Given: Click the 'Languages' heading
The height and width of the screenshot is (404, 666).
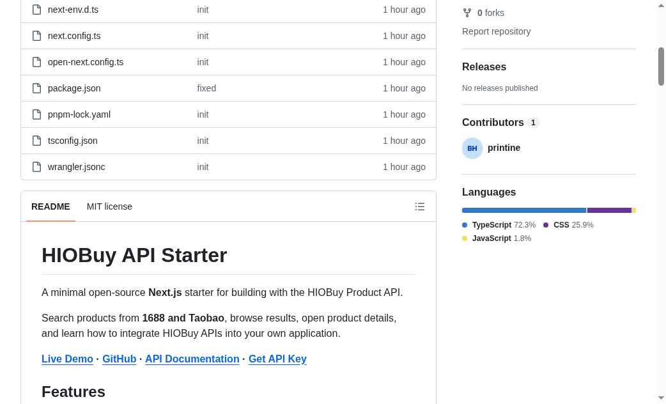Looking at the screenshot, I should [489, 192].
